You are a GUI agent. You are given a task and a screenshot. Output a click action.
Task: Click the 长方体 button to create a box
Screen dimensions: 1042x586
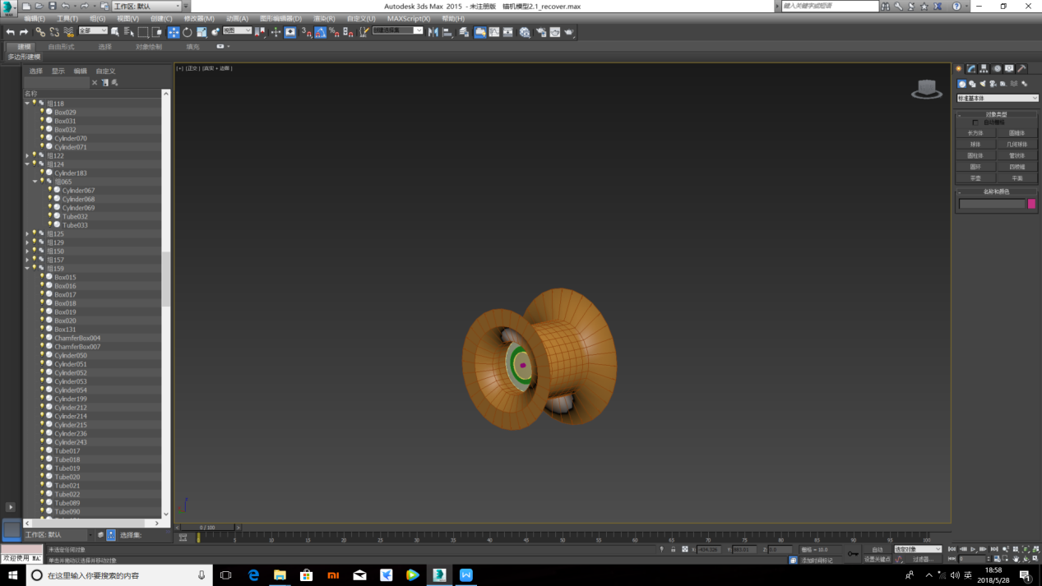click(975, 133)
